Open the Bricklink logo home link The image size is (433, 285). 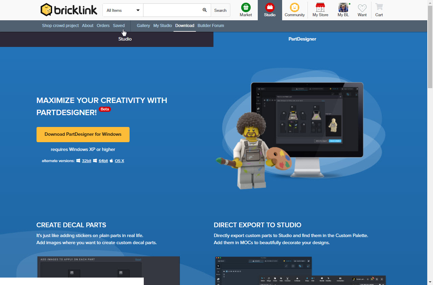coord(69,10)
